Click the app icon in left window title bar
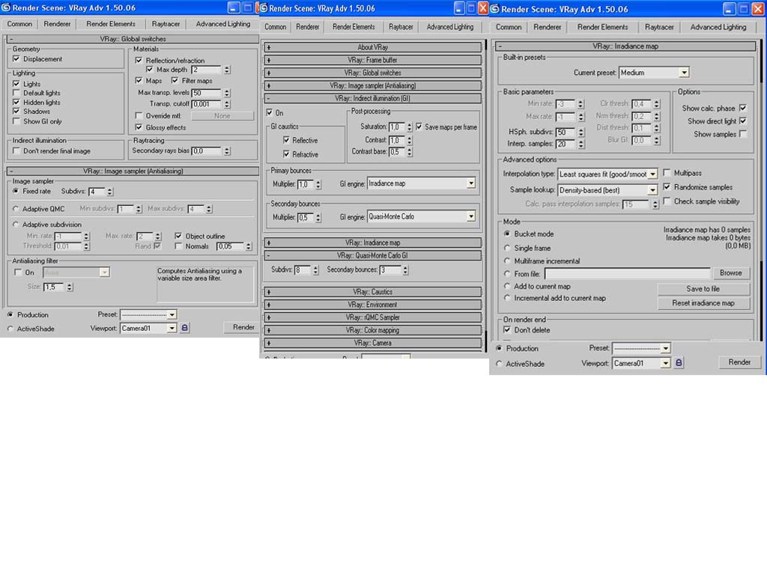Screen dimensions: 767x575 coord(6,7)
